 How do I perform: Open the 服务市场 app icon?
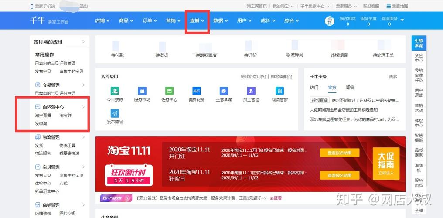pos(142,91)
